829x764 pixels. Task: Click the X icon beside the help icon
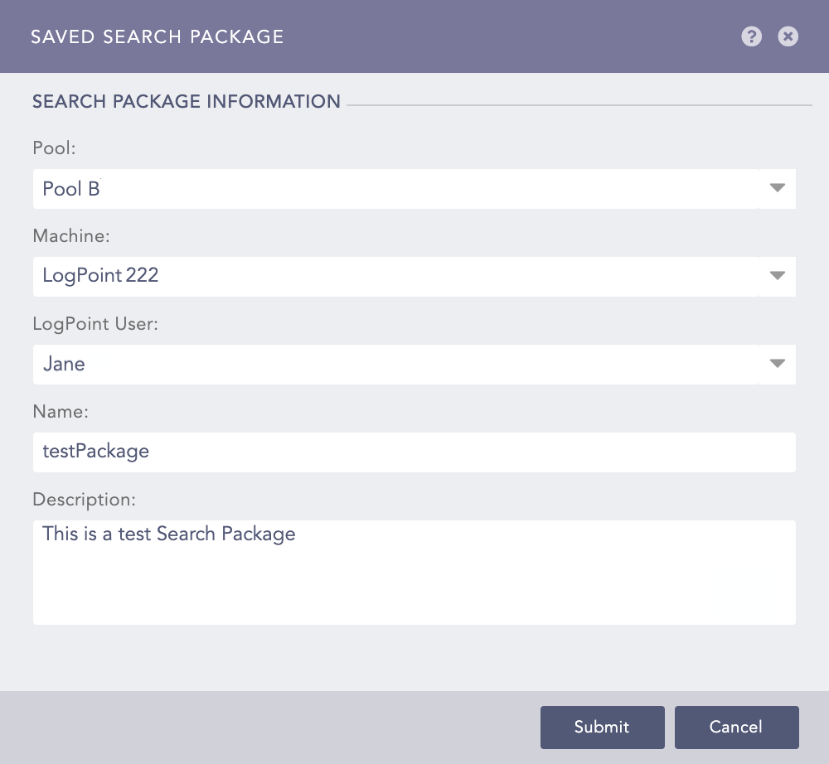[788, 36]
